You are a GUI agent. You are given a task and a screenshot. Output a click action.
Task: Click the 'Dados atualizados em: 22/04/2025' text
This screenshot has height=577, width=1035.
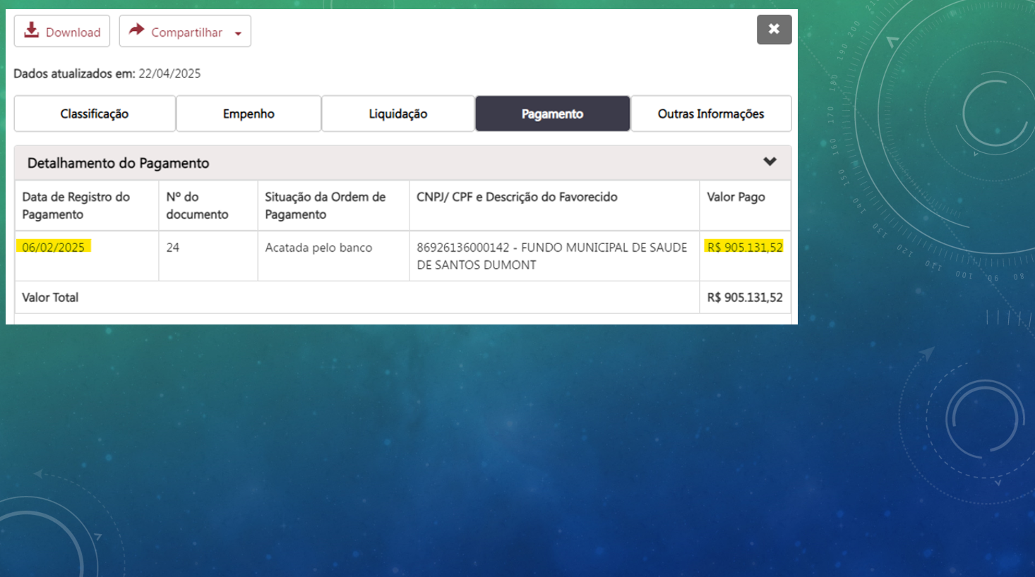(107, 73)
